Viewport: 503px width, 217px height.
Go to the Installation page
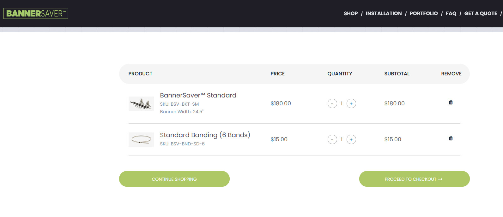coord(384,14)
